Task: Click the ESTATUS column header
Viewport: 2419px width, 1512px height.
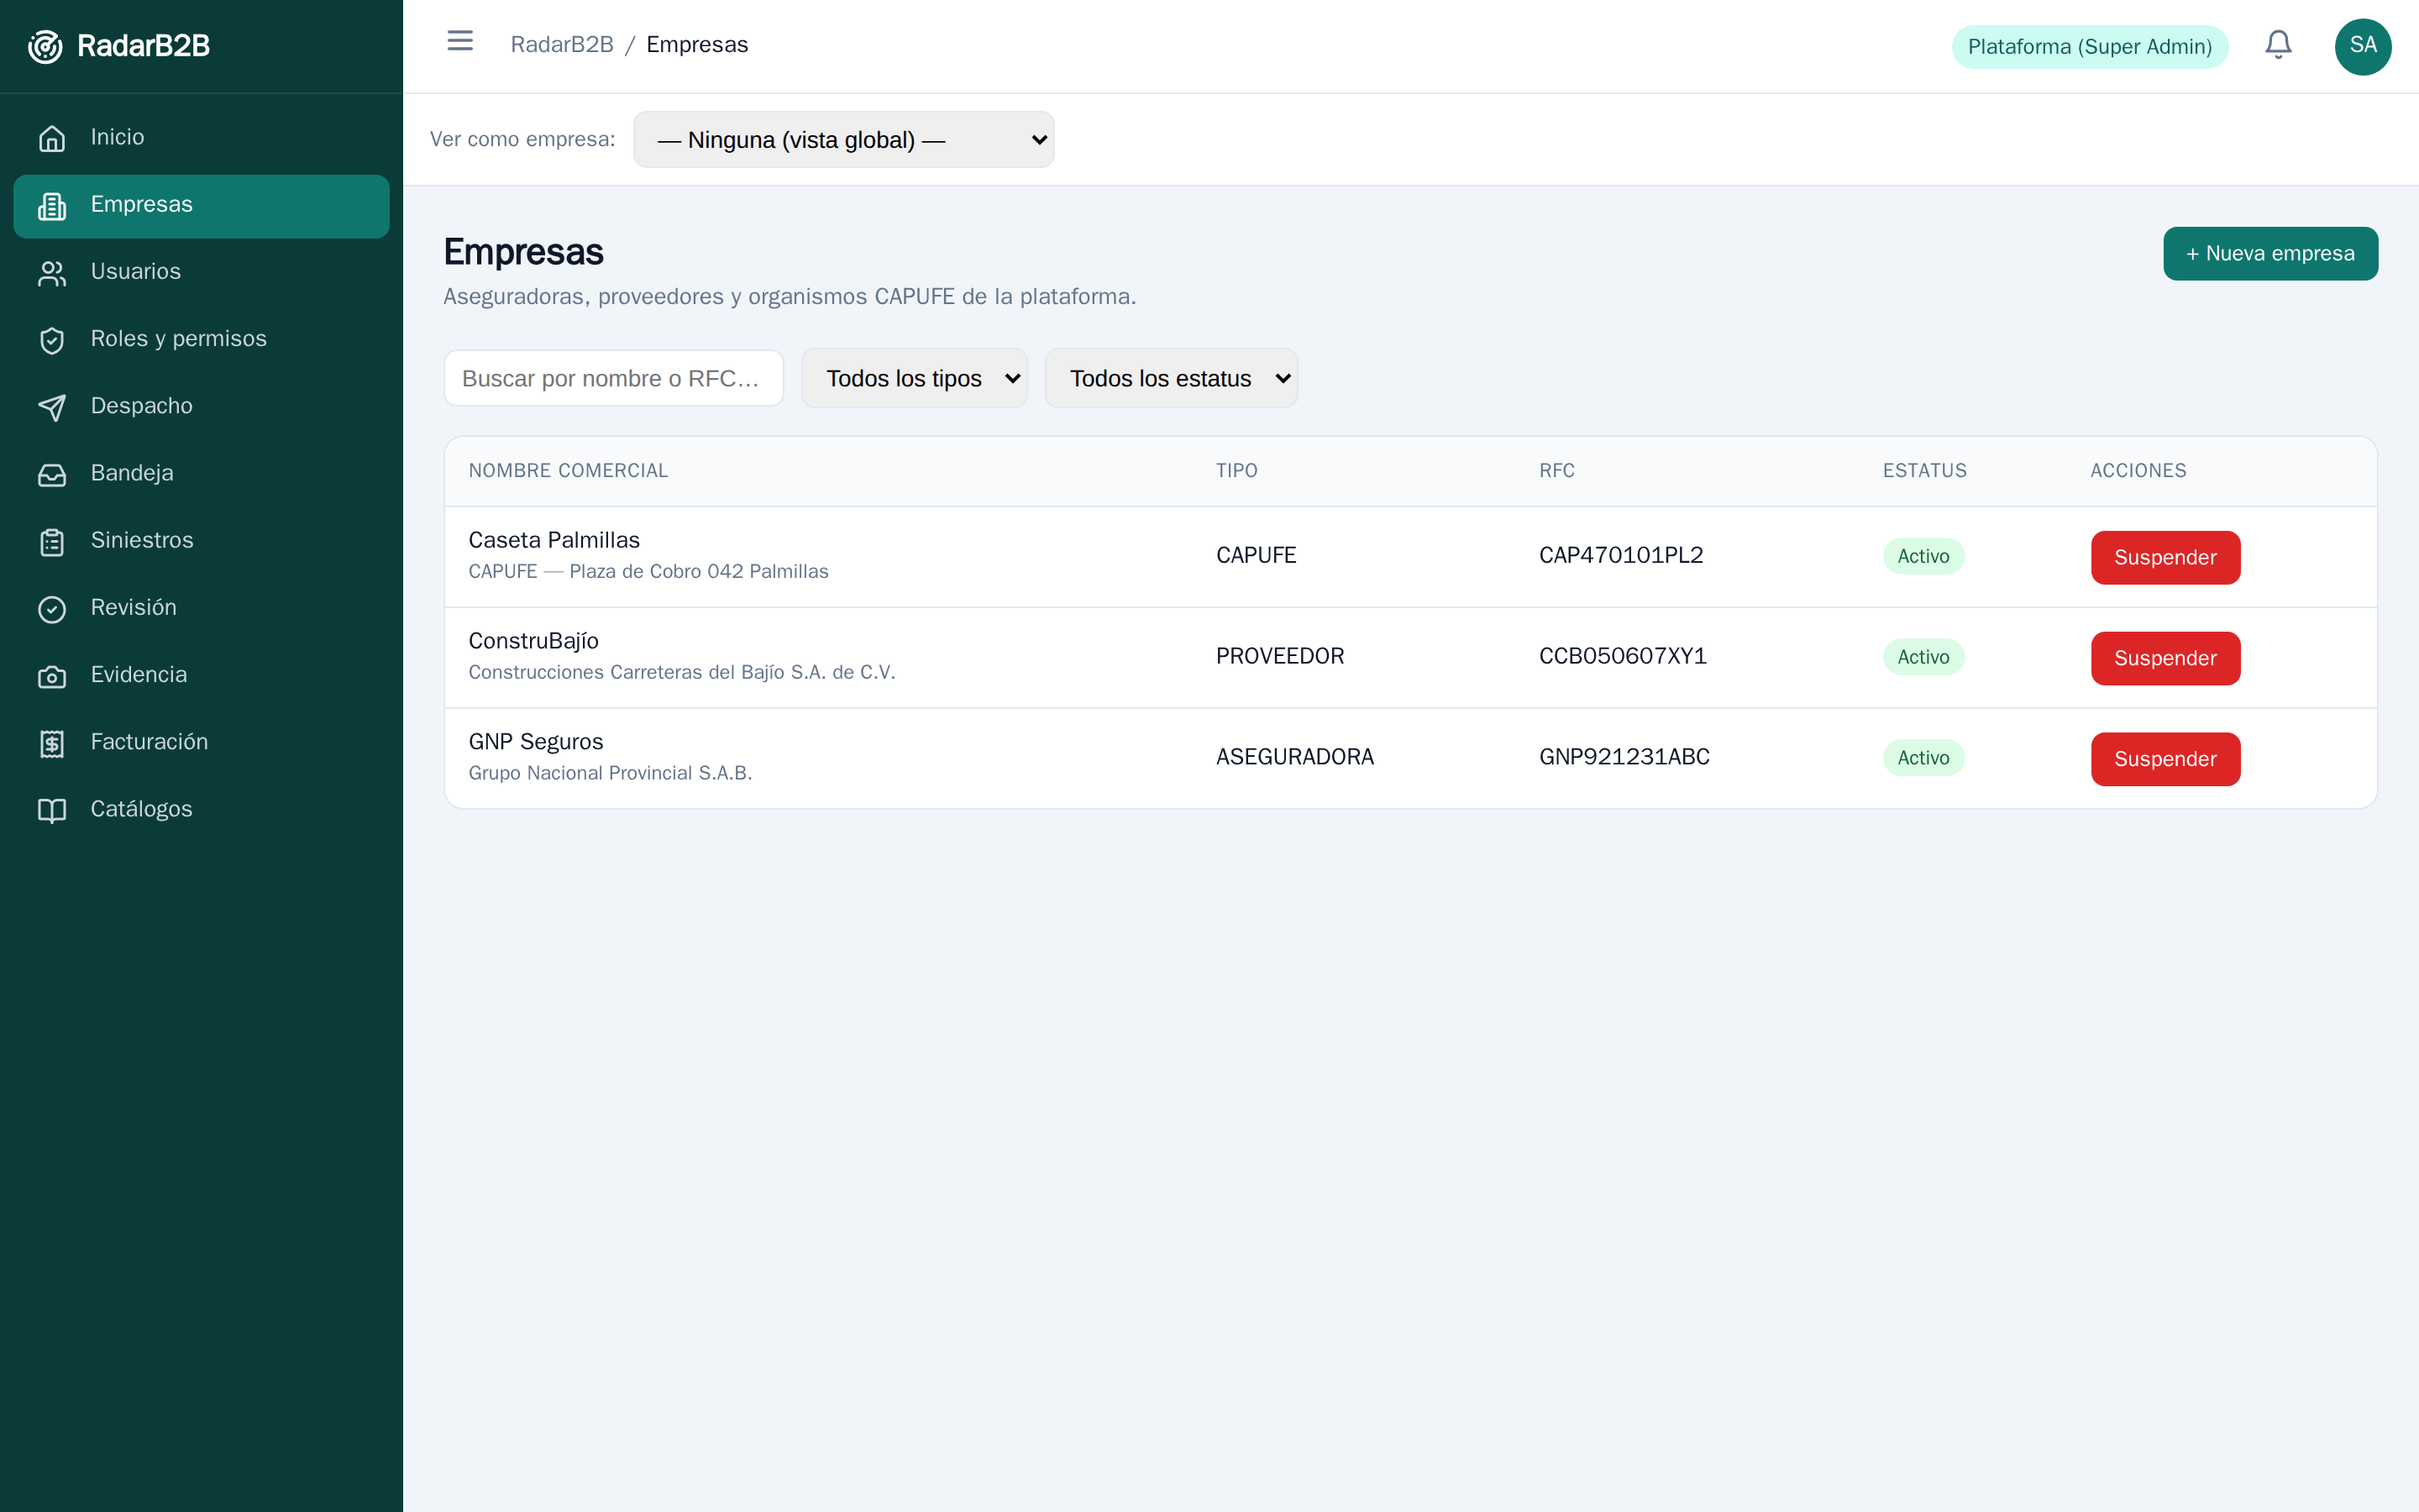Action: [1924, 471]
